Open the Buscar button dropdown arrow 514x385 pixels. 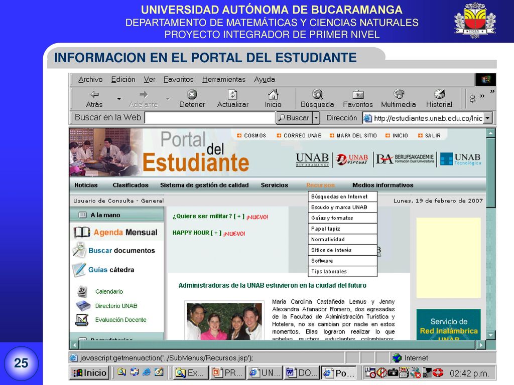316,118
